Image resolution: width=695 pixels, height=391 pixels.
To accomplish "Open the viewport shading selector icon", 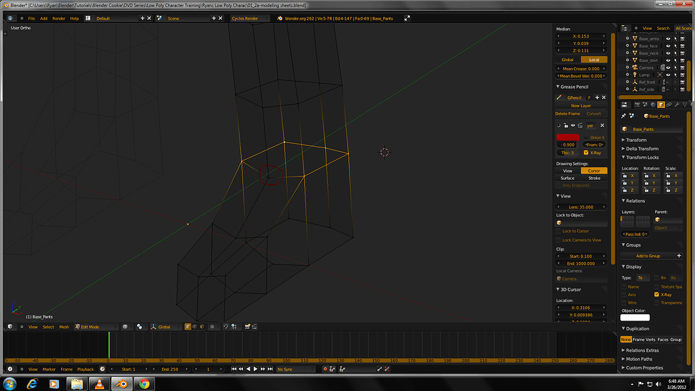I will click(126, 327).
